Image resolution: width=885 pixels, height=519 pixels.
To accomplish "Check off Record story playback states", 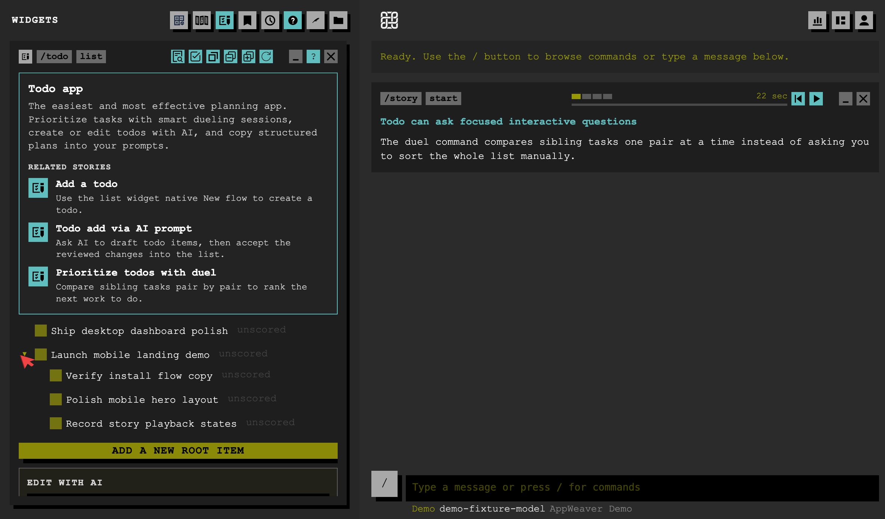I will tap(56, 423).
